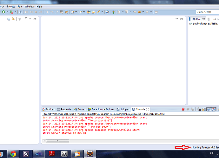Focus the Quick Access search field
The image size is (219, 158).
click(x=208, y=12)
